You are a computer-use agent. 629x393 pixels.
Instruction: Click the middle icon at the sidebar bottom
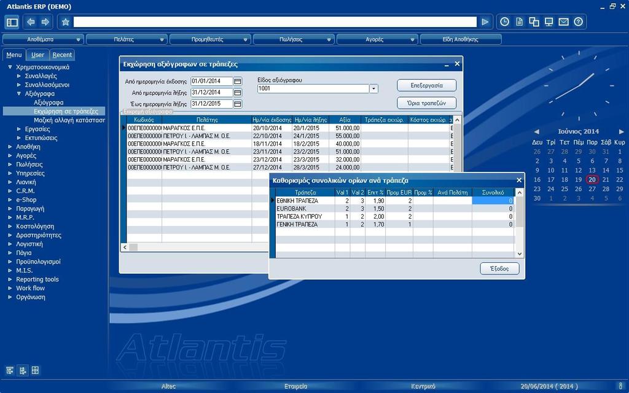coord(23,370)
